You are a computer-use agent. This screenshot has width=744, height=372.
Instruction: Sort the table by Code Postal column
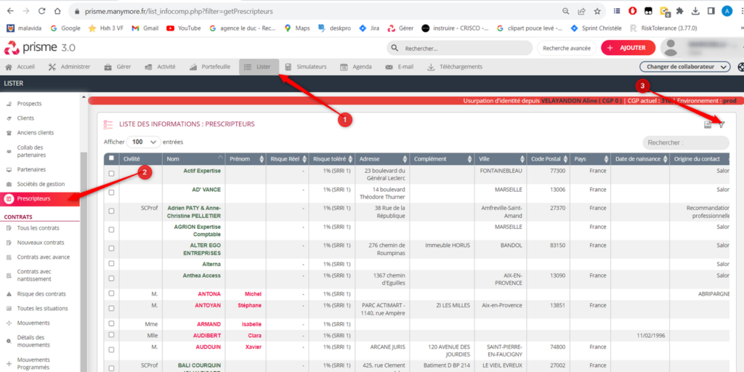(x=546, y=158)
